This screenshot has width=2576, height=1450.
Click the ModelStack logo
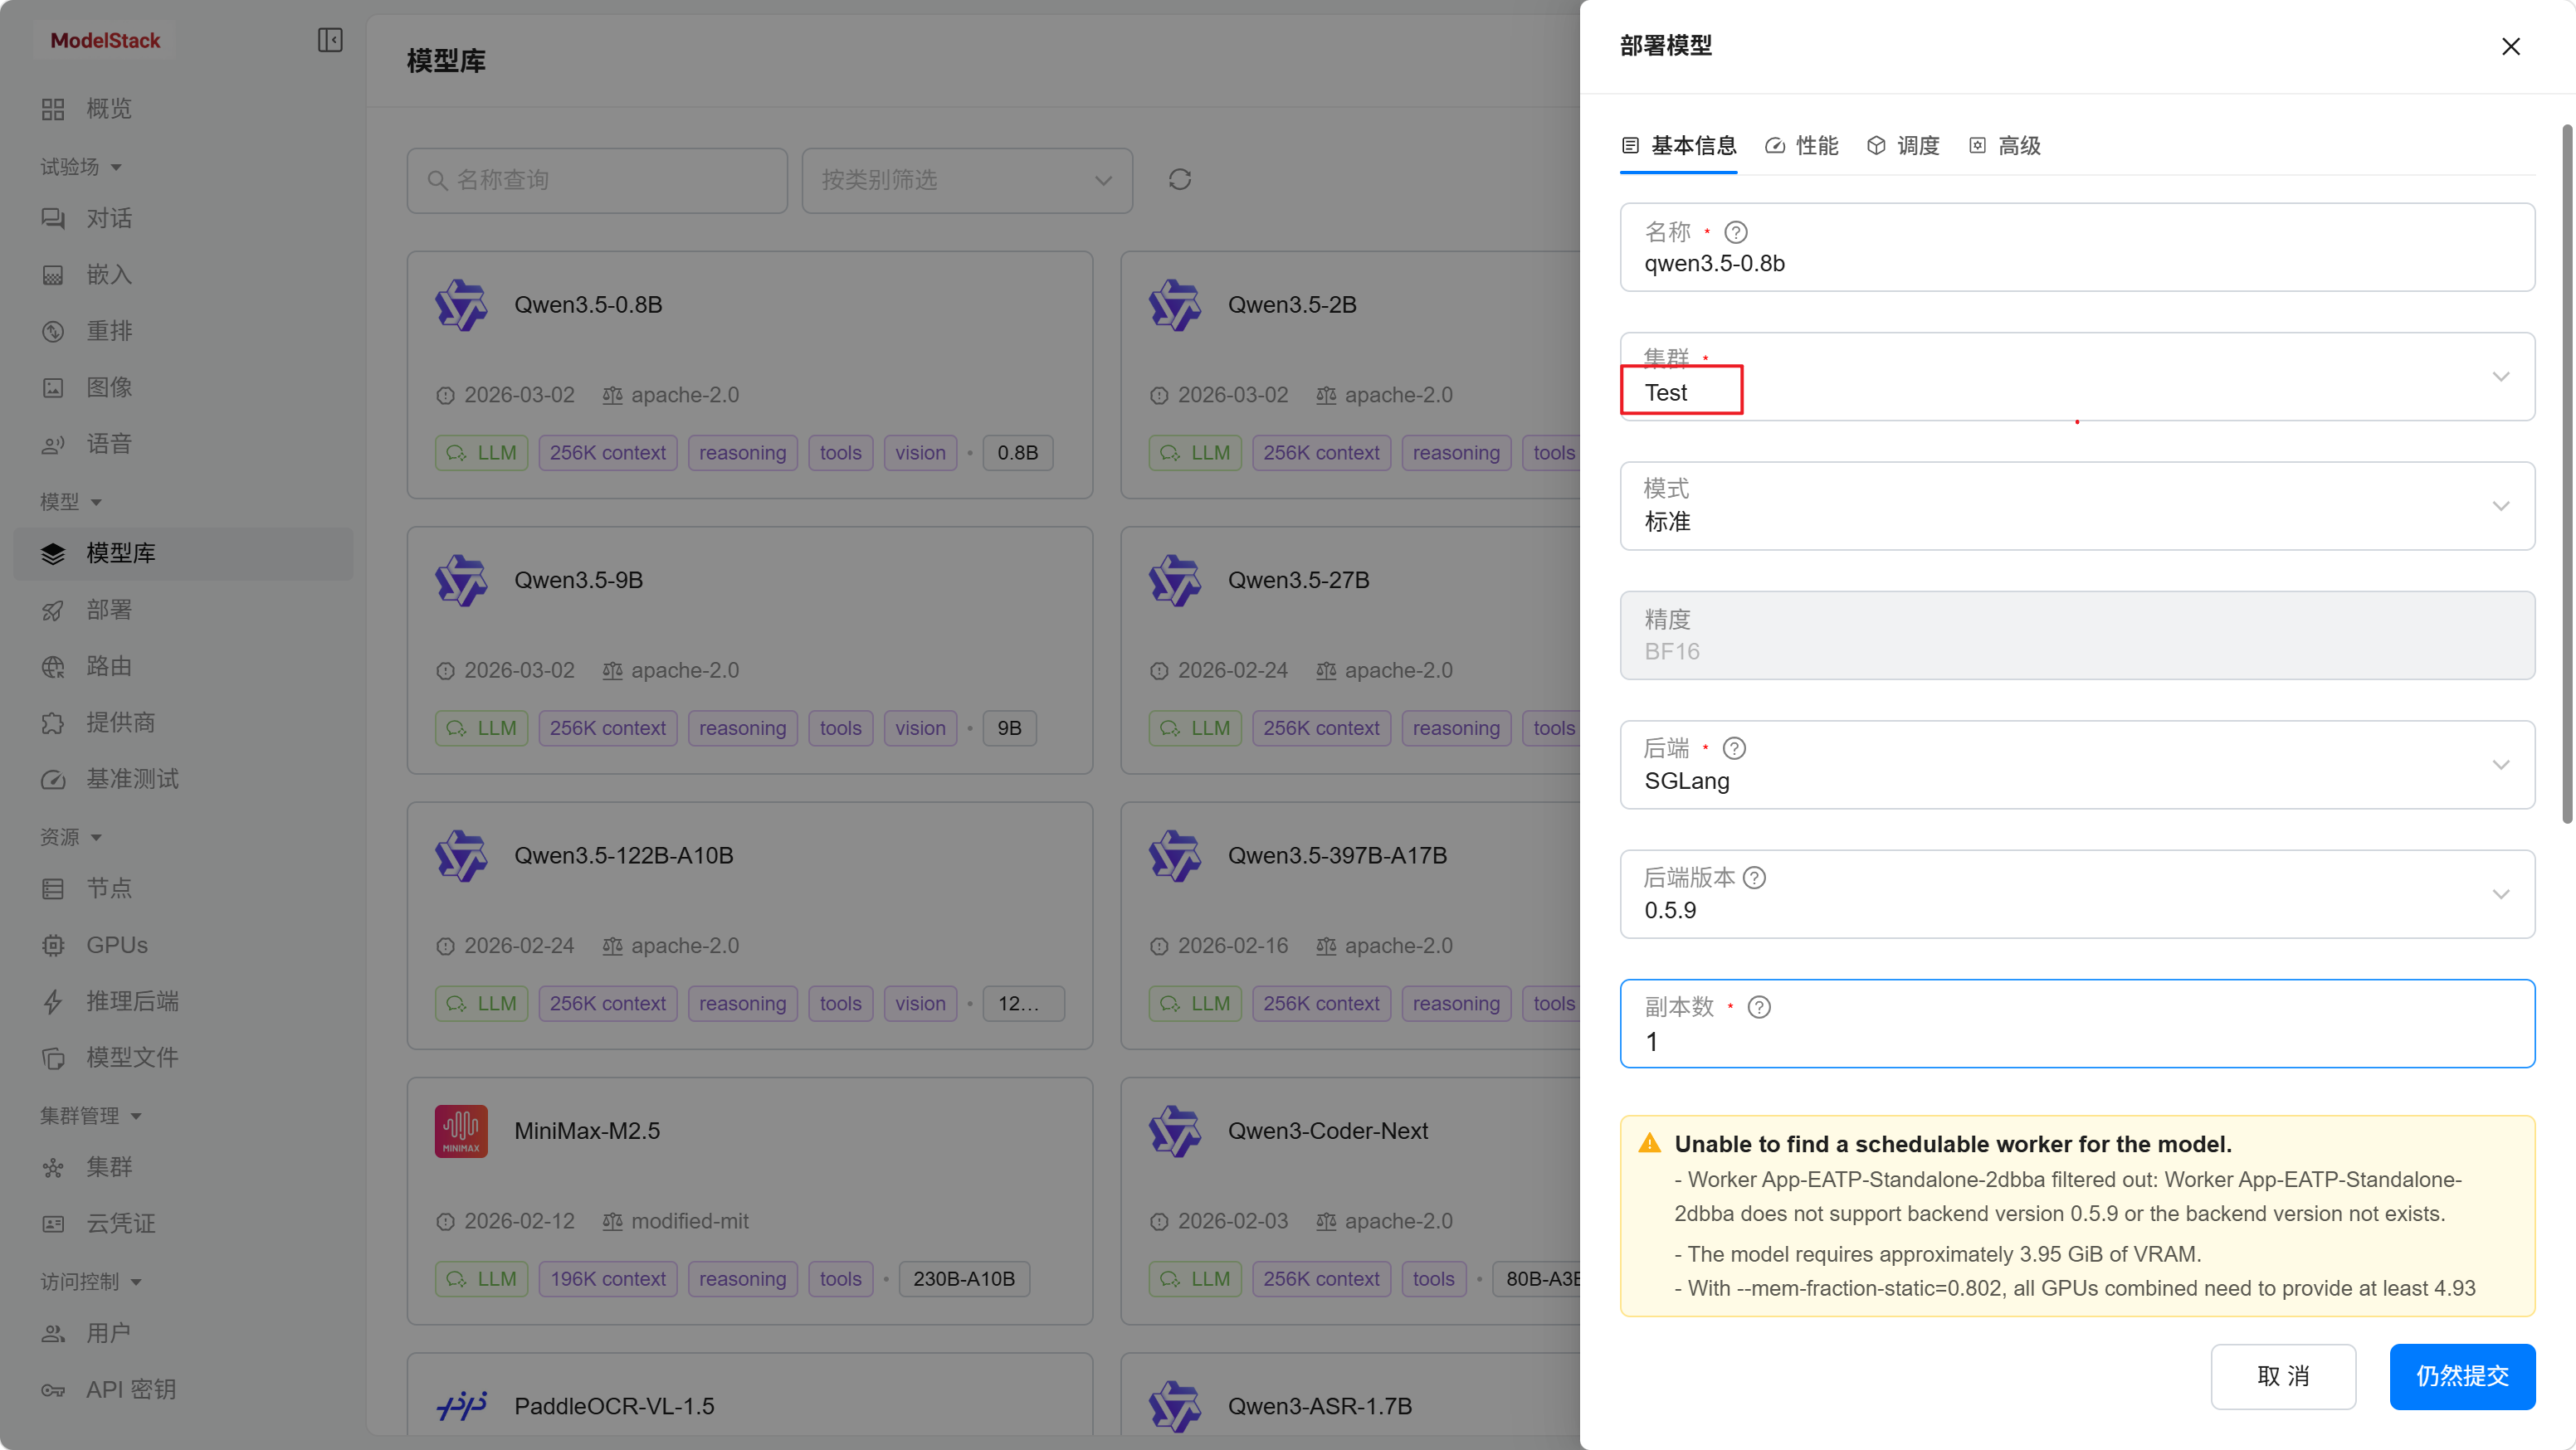click(x=105, y=41)
